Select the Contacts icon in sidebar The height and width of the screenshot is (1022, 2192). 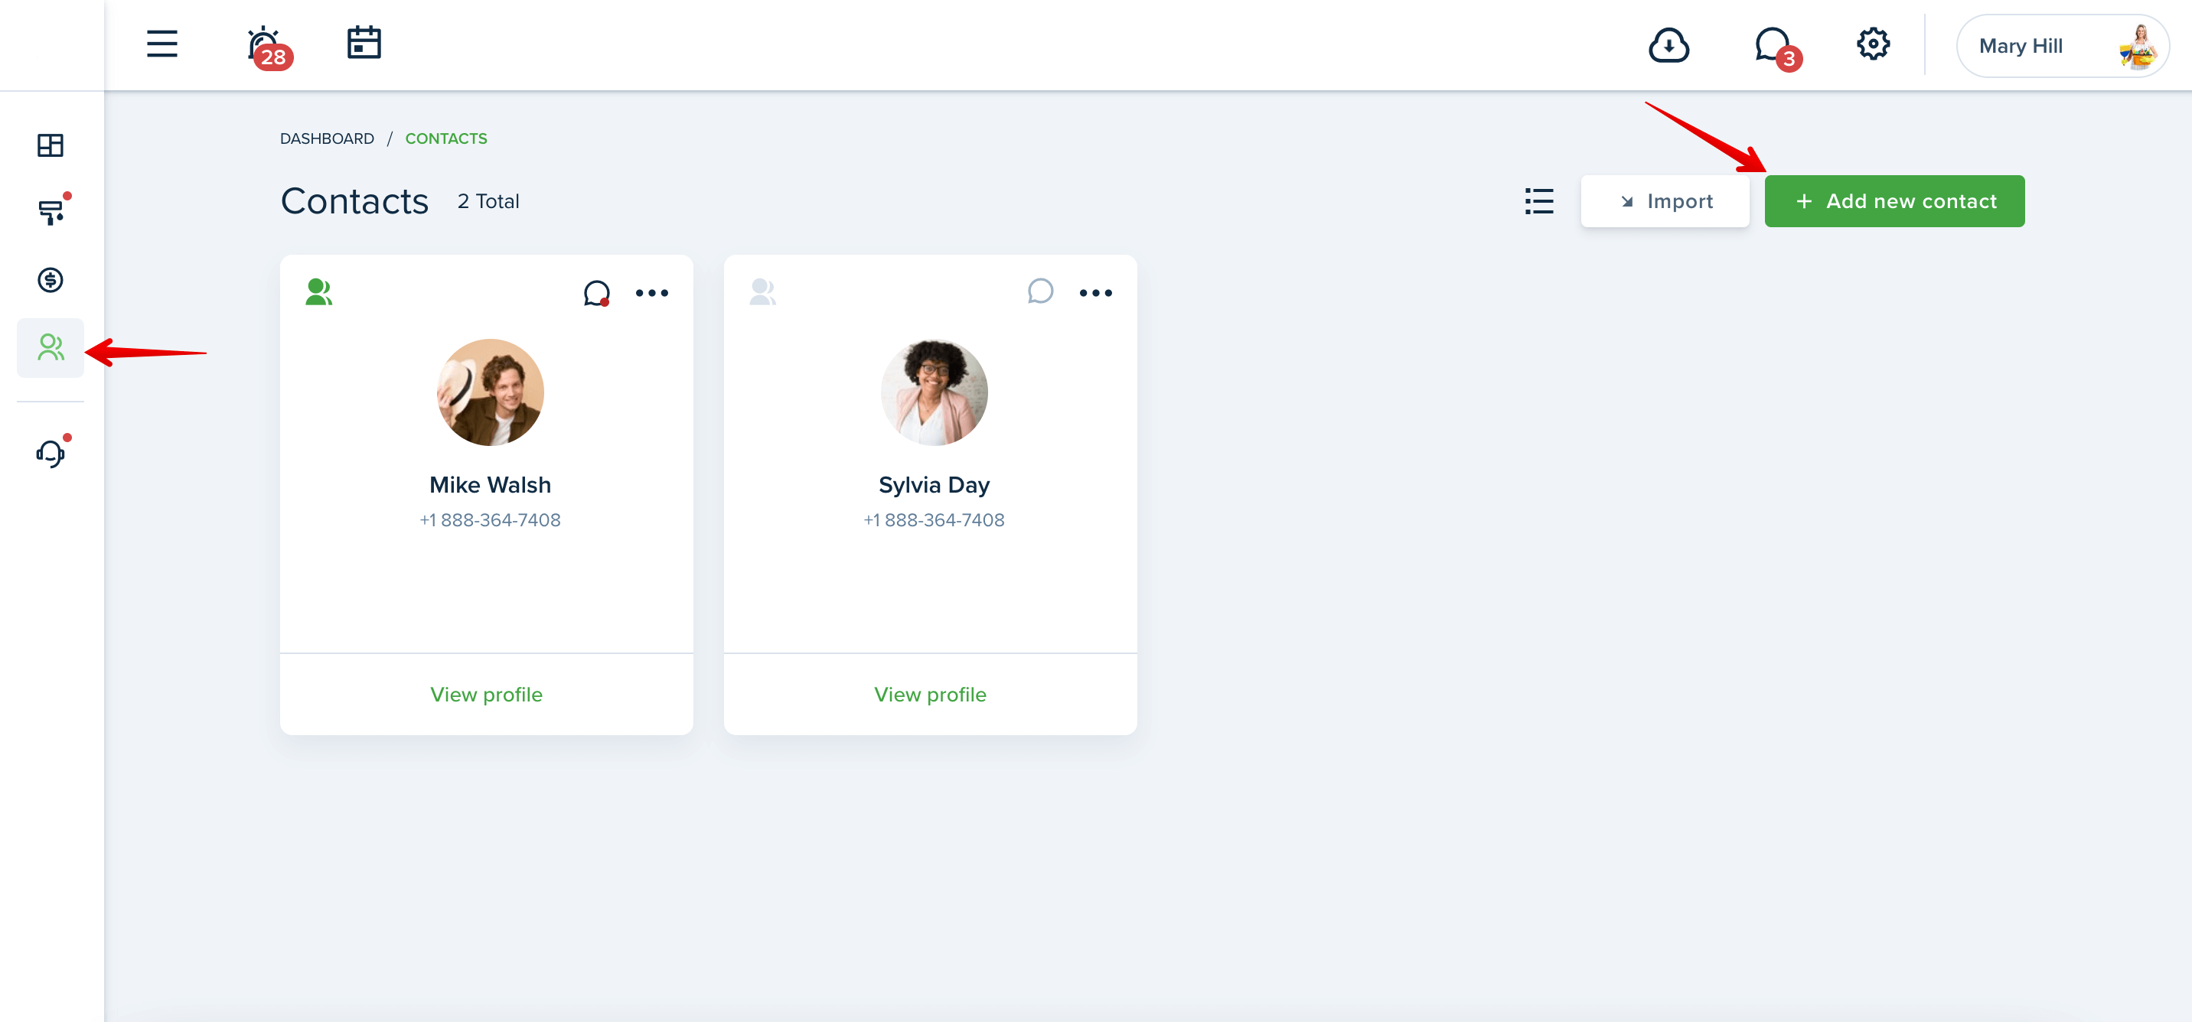point(51,348)
